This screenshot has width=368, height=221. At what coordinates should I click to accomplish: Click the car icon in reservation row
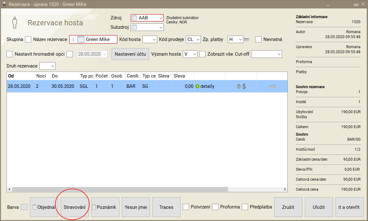click(272, 87)
